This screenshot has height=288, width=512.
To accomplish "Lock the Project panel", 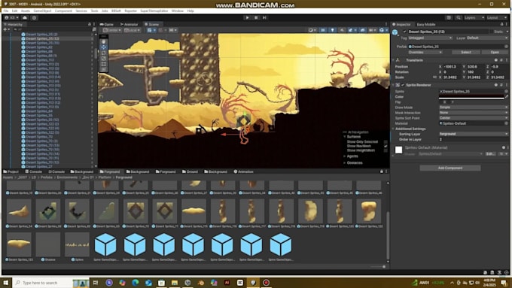I will tap(382, 171).
